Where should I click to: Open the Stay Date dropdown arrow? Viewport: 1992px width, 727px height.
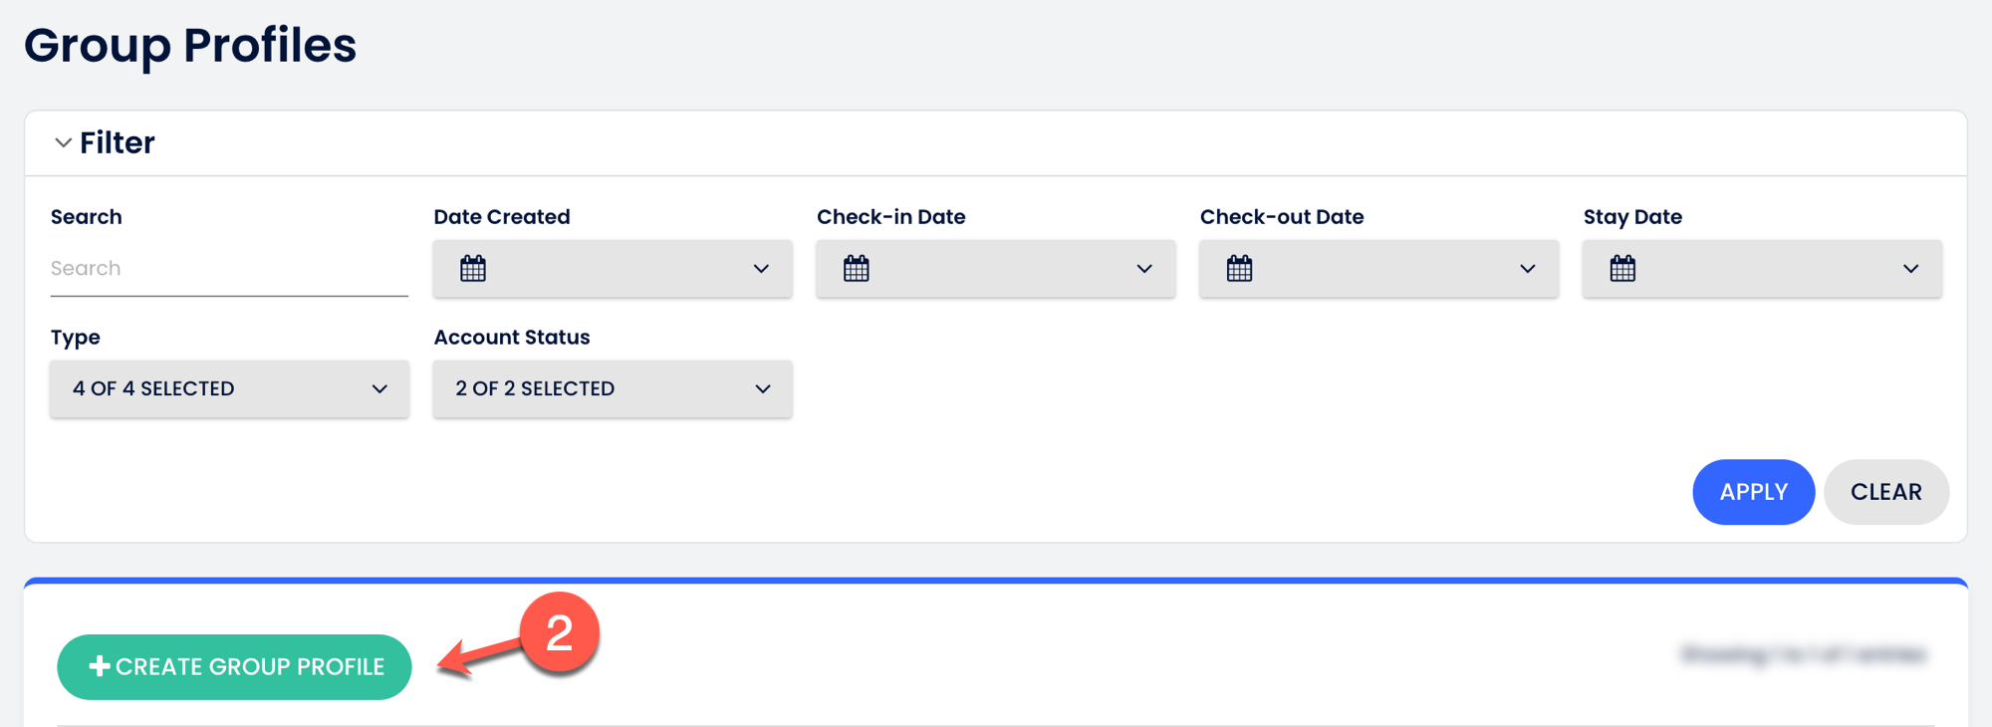1910,269
